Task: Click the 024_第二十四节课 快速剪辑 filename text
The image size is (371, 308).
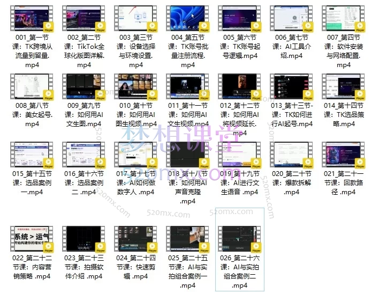Action: (136, 267)
